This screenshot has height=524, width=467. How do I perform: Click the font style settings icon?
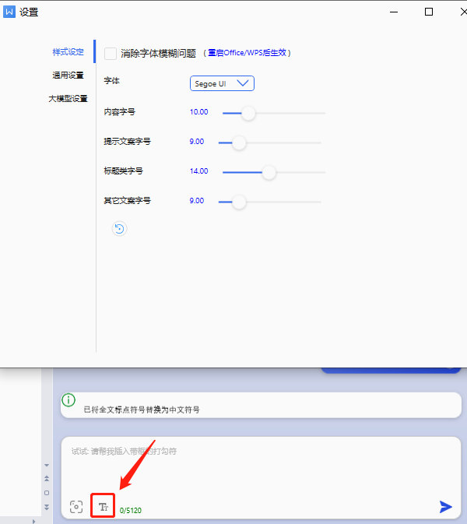tap(103, 507)
